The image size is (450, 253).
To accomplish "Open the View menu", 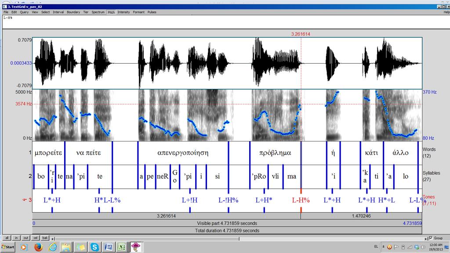I will 35,12.
